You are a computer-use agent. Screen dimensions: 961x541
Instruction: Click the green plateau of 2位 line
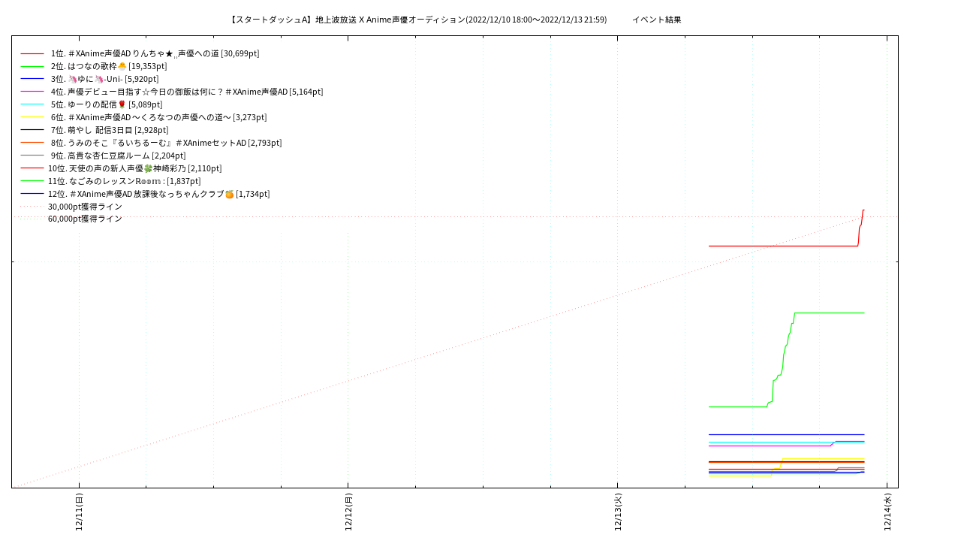830,313
